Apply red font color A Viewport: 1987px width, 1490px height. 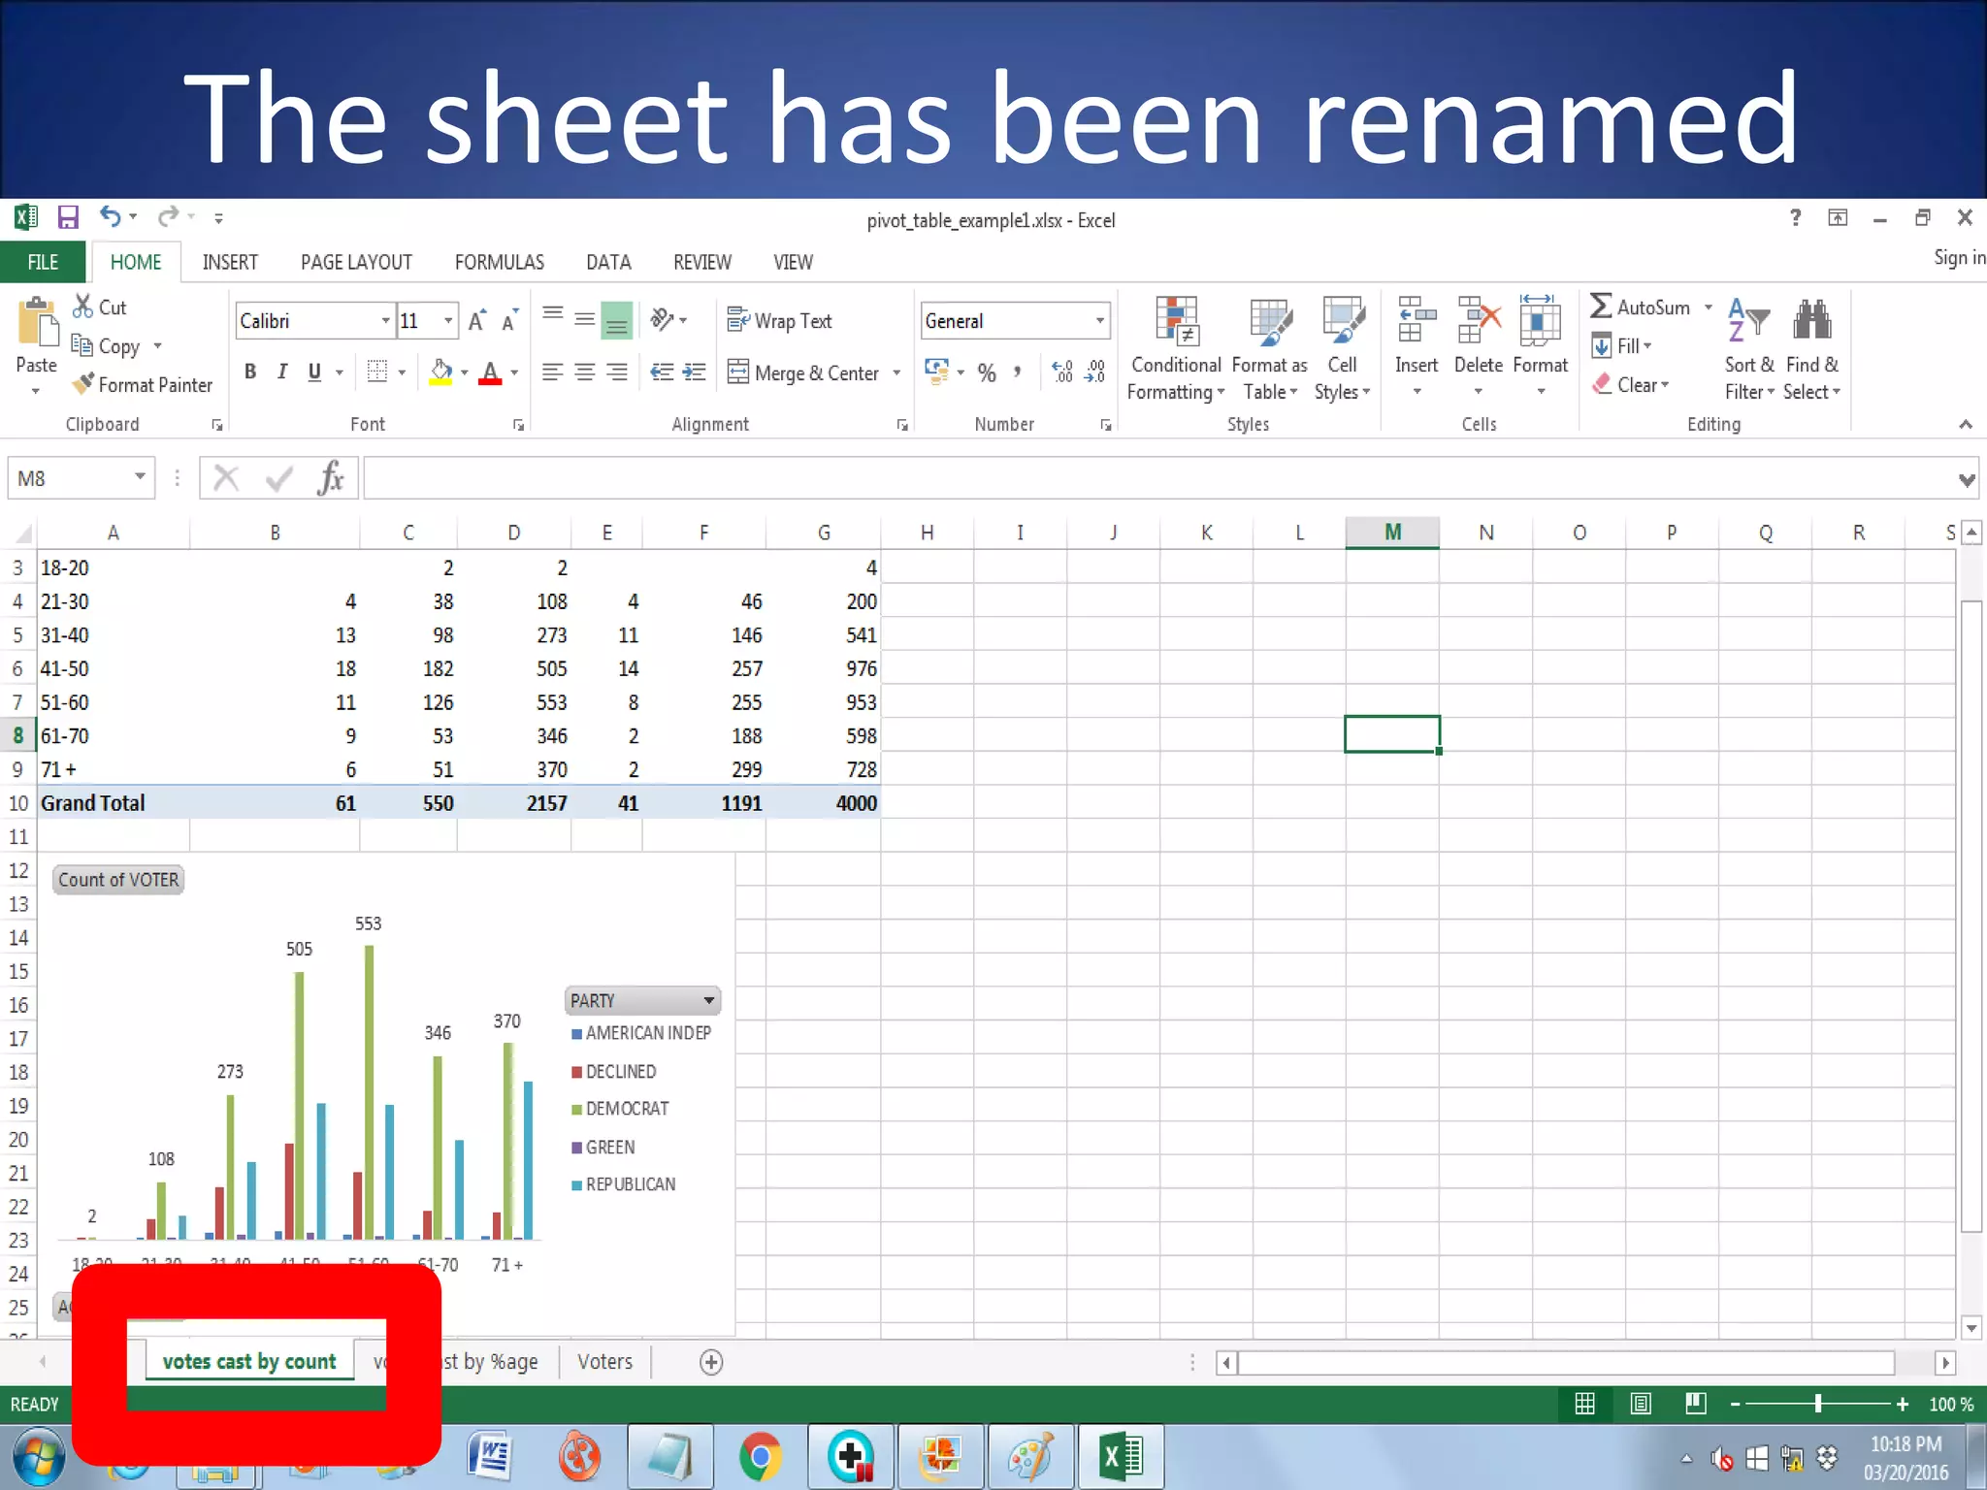pos(490,372)
